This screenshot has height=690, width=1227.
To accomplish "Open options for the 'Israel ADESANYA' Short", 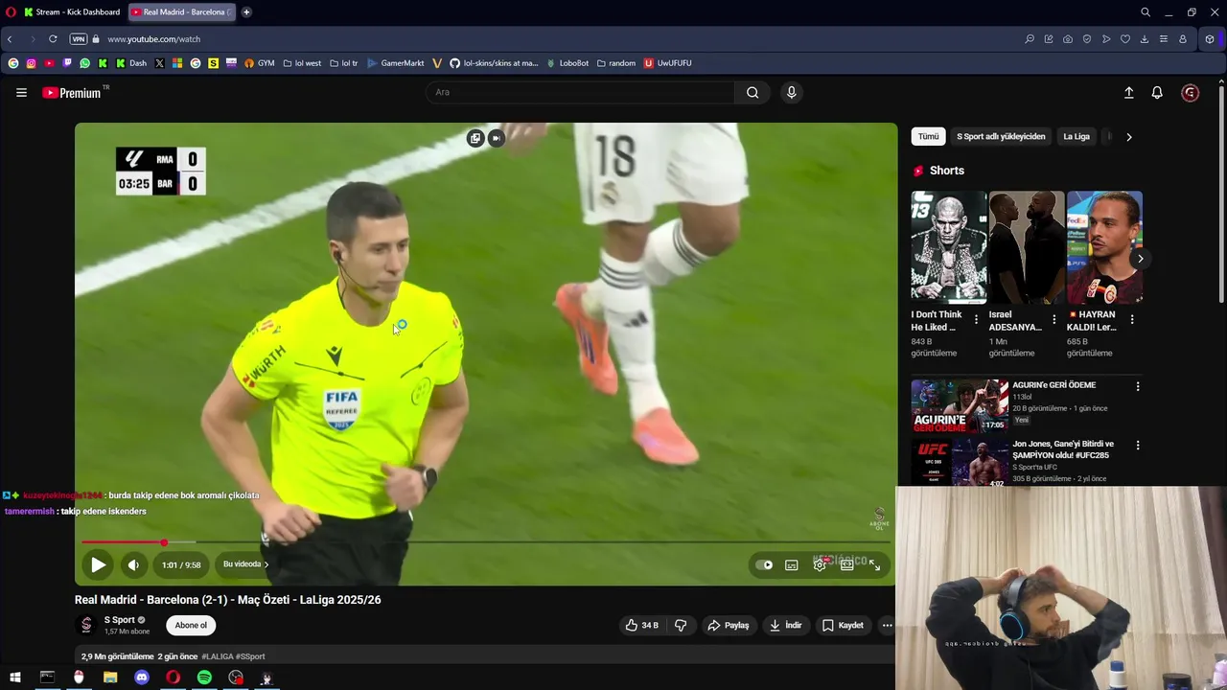I will 1054,320.
